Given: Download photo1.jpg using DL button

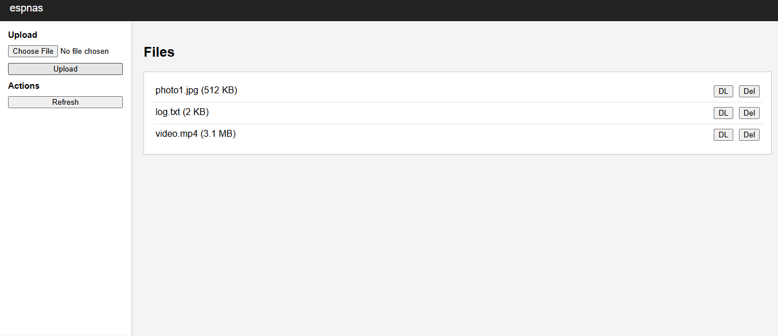Looking at the screenshot, I should tap(723, 92).
